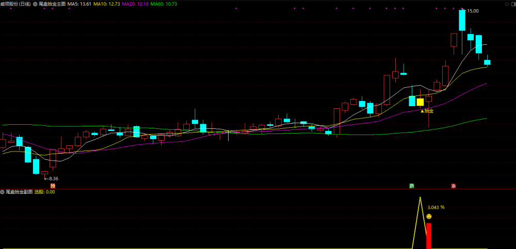Click the 3.043 % value label

coord(436,207)
